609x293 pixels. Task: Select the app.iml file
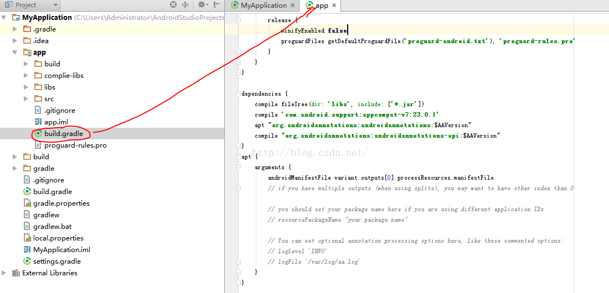[56, 122]
